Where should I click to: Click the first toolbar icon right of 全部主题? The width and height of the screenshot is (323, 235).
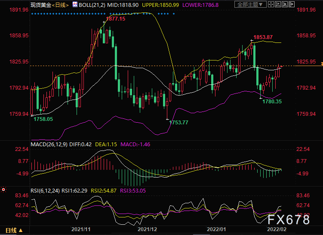click(x=271, y=5)
